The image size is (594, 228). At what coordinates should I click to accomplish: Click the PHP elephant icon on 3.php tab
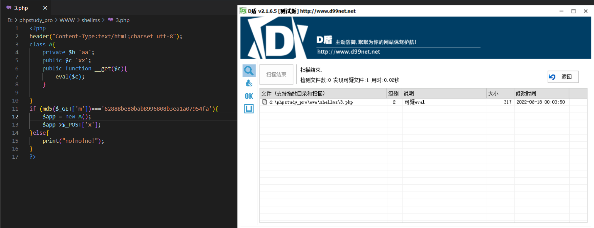point(9,8)
